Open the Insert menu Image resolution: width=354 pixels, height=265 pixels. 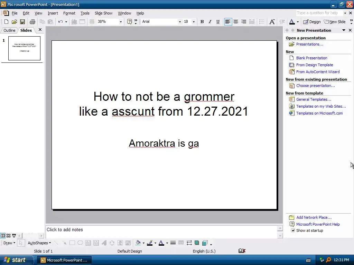(53, 13)
